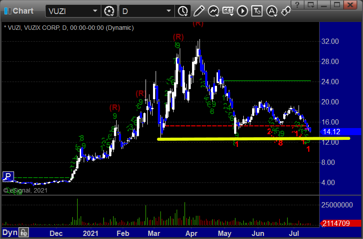Start bar replay with play icon
This screenshot has width=363, height=239.
point(242,11)
